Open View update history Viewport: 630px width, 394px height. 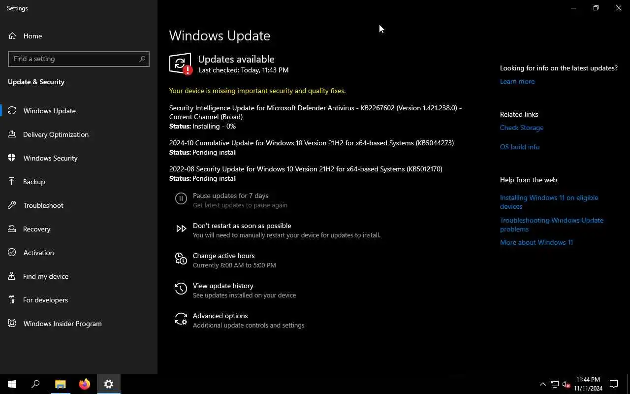(223, 286)
